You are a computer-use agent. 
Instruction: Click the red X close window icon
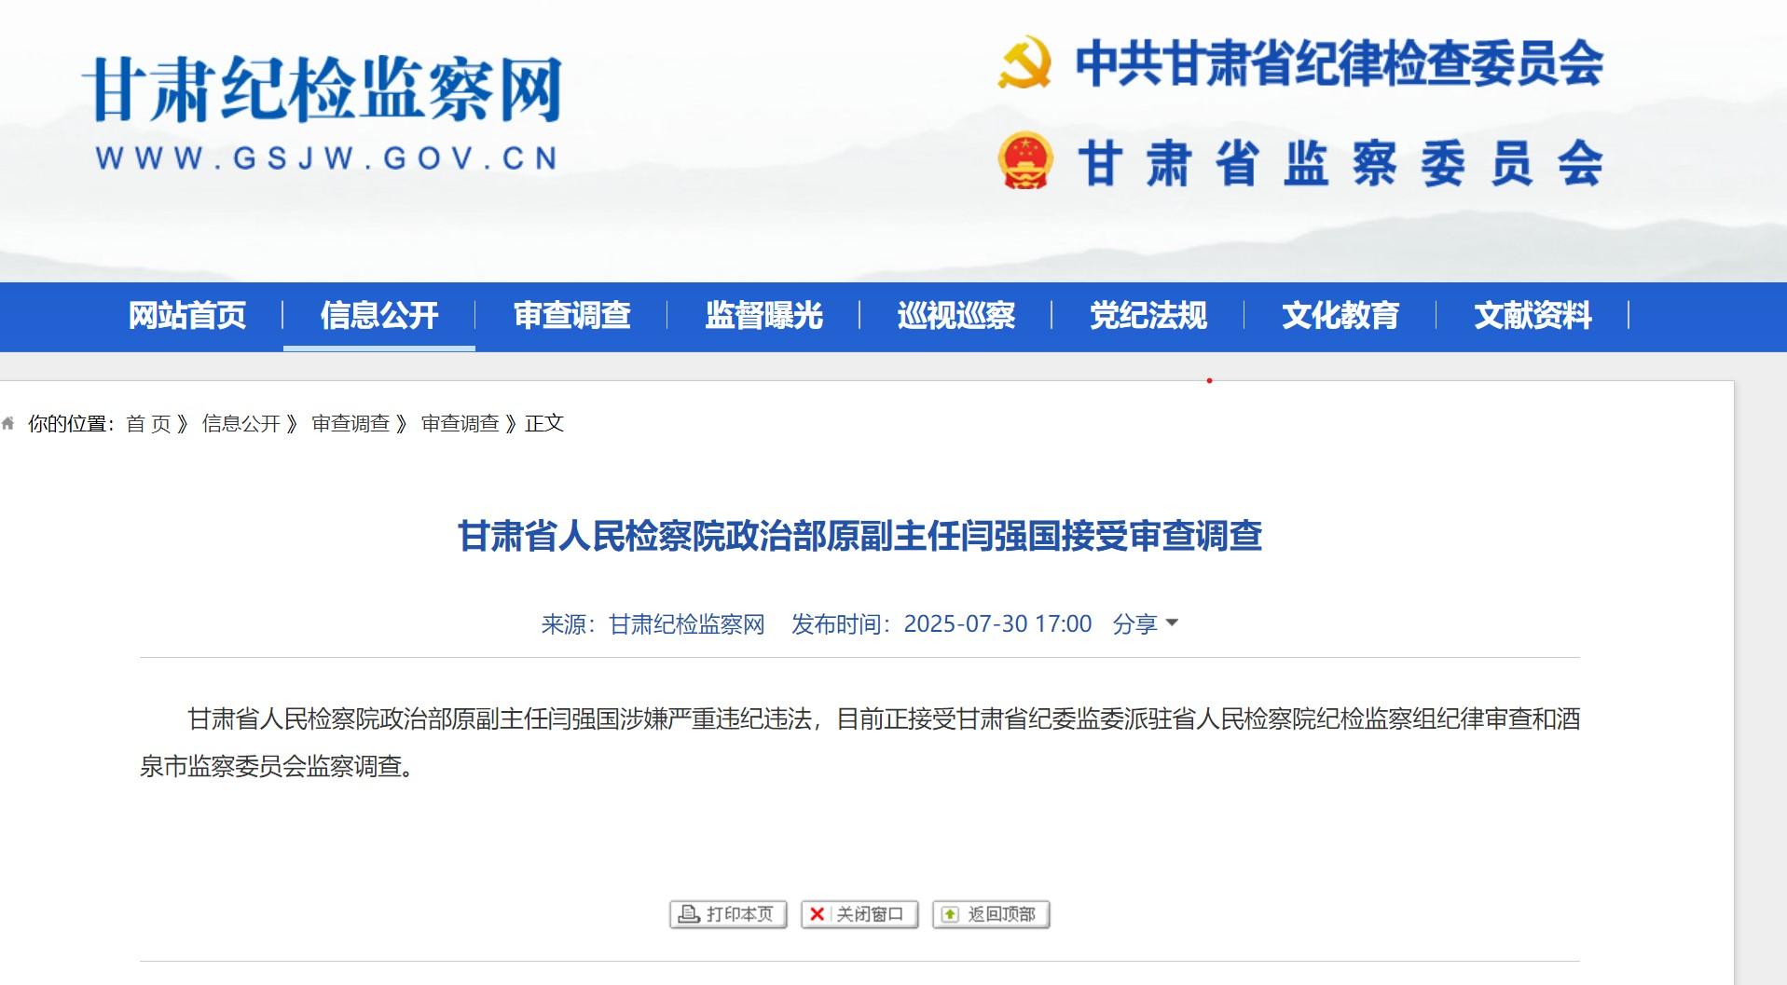coord(818,914)
